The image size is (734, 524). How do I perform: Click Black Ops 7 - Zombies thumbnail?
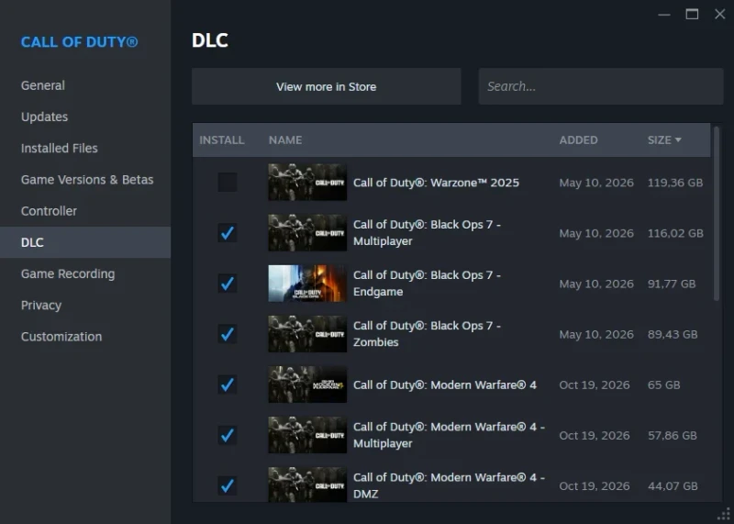pos(307,334)
